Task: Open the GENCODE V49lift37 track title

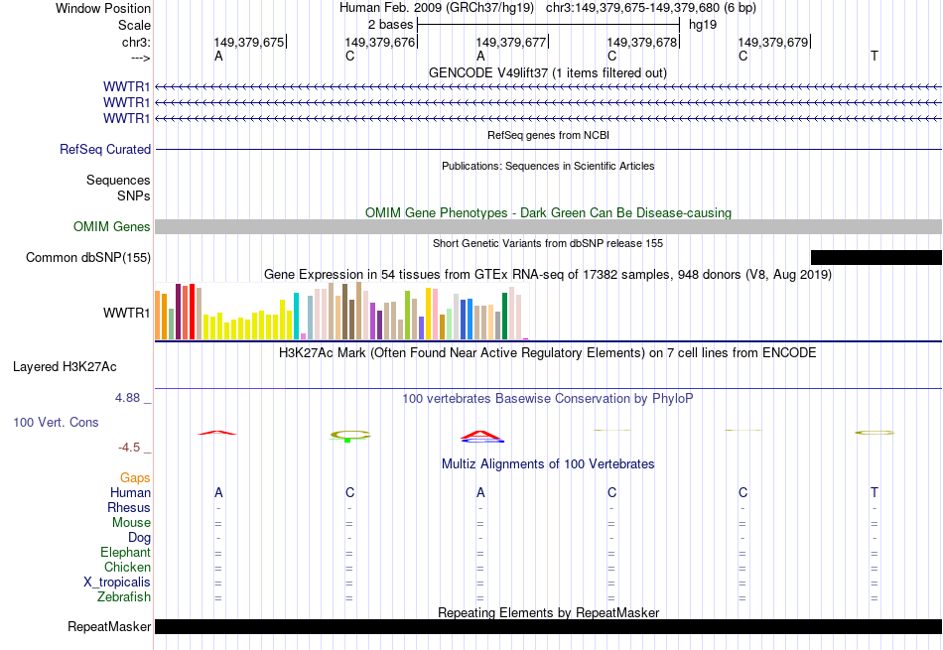Action: point(548,72)
